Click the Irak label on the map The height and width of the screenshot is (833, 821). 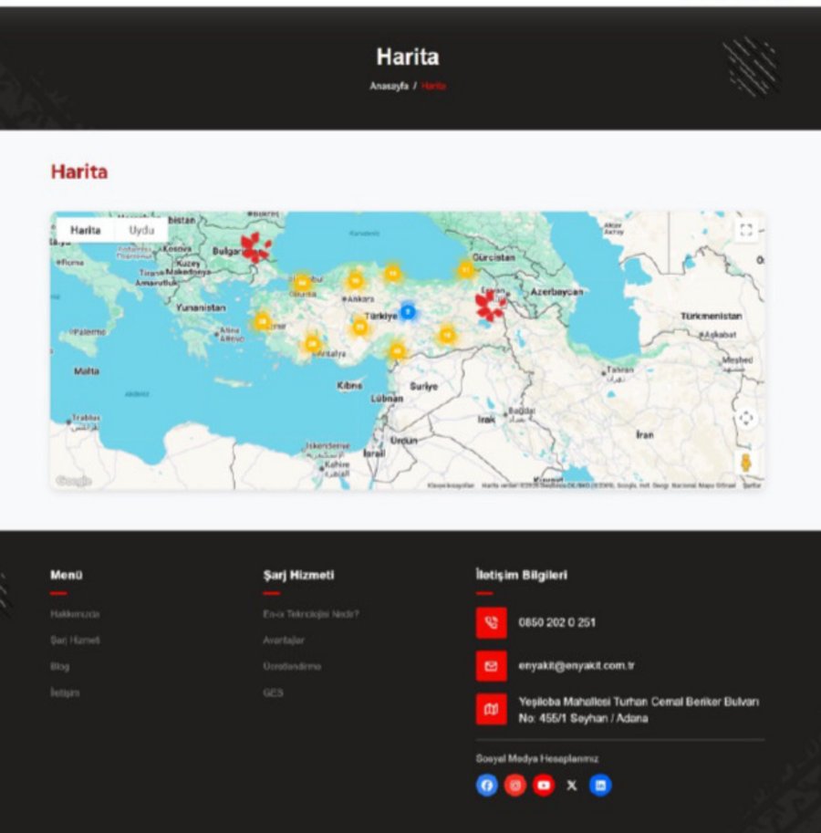[486, 419]
